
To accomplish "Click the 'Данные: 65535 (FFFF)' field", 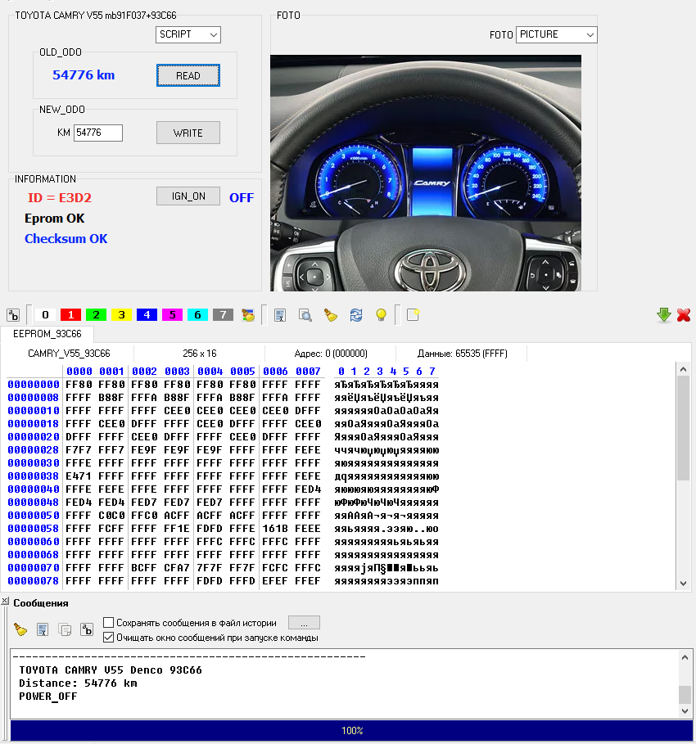I will [x=462, y=354].
